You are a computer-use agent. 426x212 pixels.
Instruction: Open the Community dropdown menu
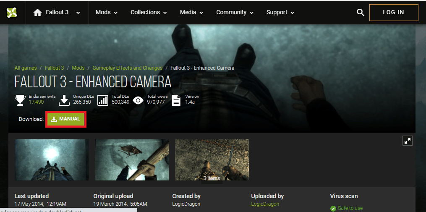tap(235, 12)
